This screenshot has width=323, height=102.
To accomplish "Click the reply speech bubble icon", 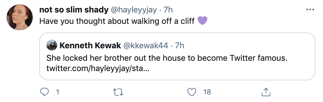I will (x=44, y=92).
